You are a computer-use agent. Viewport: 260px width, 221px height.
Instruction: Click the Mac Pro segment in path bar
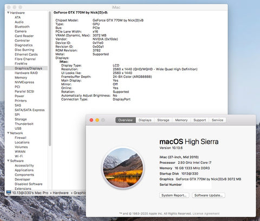(30, 193)
